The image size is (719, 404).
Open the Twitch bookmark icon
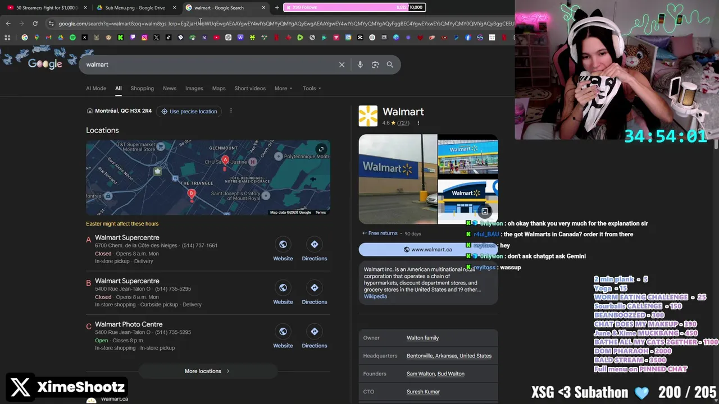pyautogui.click(x=133, y=38)
